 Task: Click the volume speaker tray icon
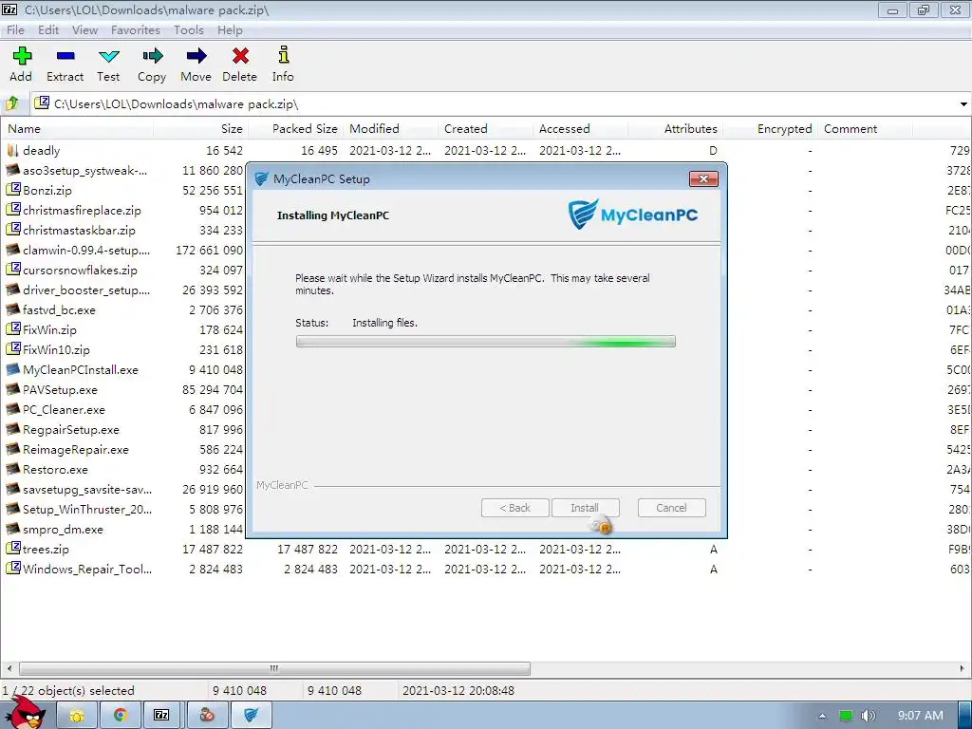(x=868, y=716)
